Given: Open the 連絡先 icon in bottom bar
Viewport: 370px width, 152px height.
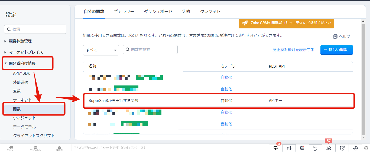Looking at the screenshot, I should point(59,148).
